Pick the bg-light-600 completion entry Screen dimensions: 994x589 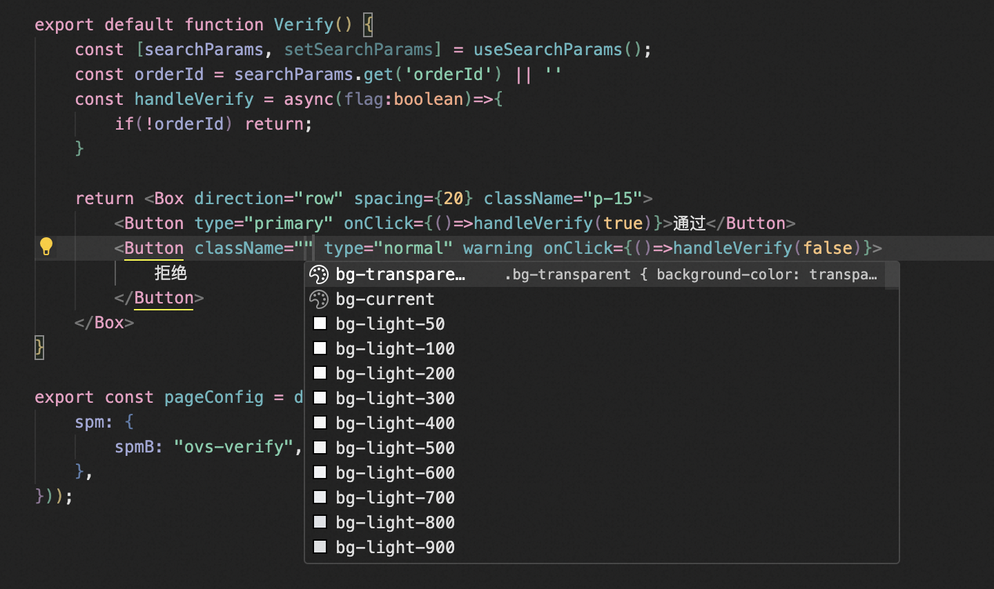click(x=595, y=473)
